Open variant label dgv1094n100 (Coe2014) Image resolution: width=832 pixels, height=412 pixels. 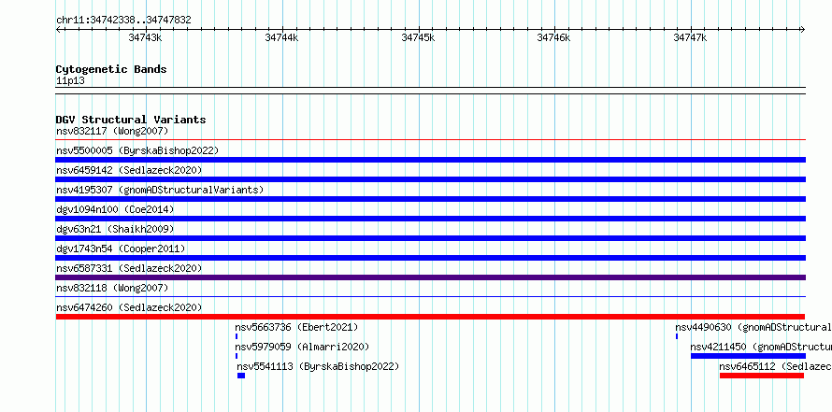tap(115, 209)
